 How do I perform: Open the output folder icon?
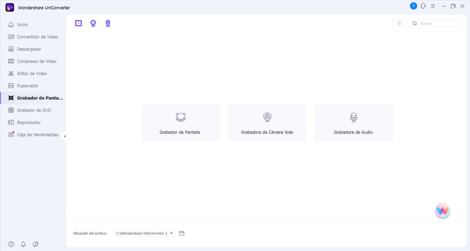click(x=182, y=233)
